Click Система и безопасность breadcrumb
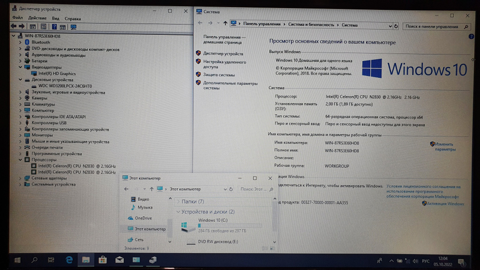 point(311,25)
